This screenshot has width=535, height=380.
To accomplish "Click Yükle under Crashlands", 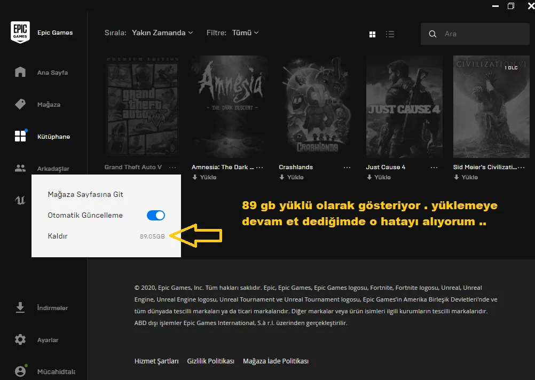I will click(x=295, y=177).
